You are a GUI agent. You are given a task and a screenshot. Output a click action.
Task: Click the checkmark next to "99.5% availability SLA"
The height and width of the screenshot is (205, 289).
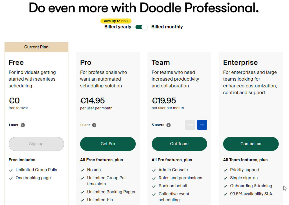point(226,194)
